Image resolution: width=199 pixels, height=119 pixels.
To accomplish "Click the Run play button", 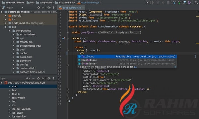I will tap(153, 2).
